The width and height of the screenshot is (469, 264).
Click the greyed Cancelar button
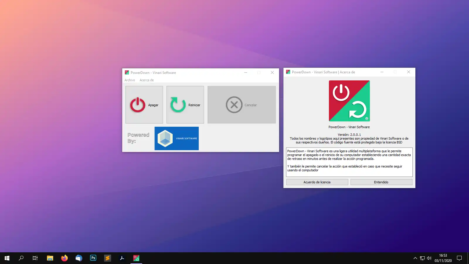[x=242, y=105]
